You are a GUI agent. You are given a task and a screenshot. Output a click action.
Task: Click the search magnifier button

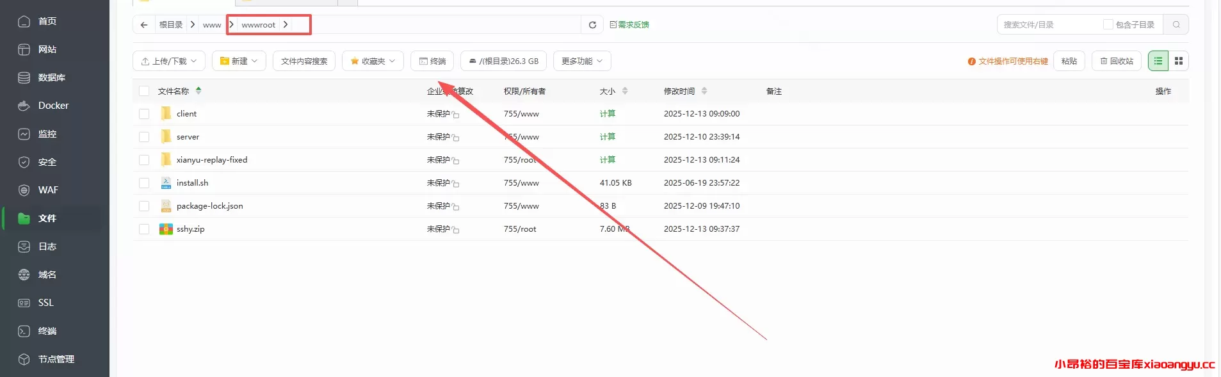coord(1176,25)
